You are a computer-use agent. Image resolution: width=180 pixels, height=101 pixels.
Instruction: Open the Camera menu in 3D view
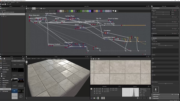tap(43, 59)
